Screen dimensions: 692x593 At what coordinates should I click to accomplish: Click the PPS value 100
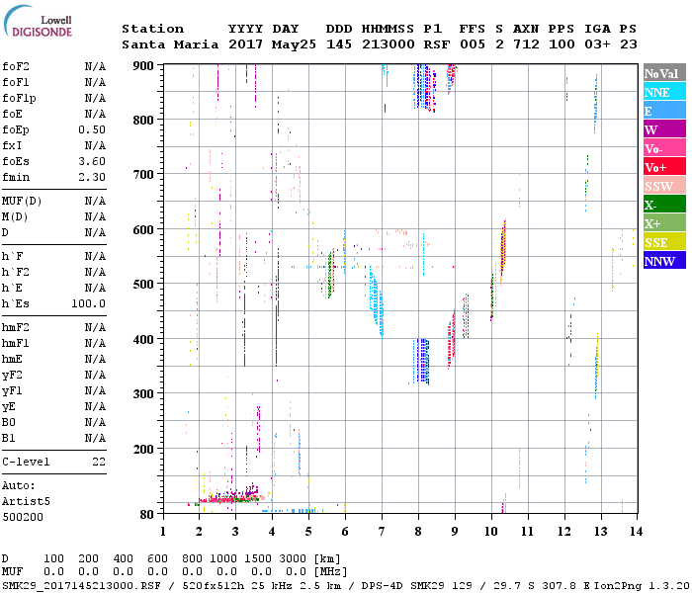[562, 44]
